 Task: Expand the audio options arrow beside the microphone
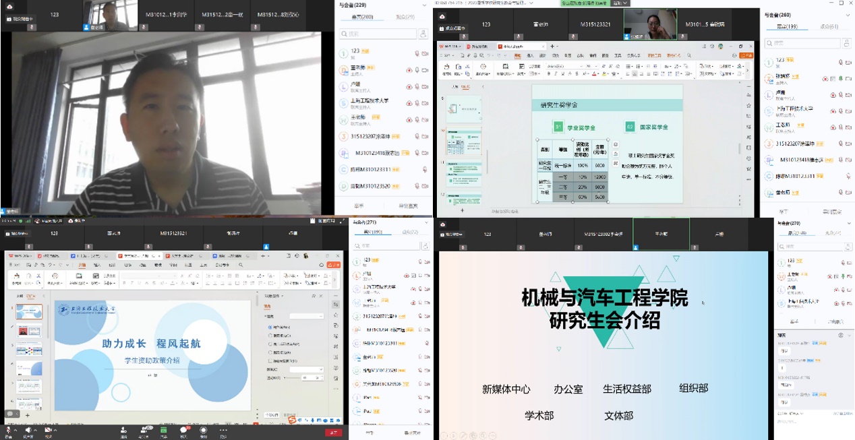pos(17,430)
